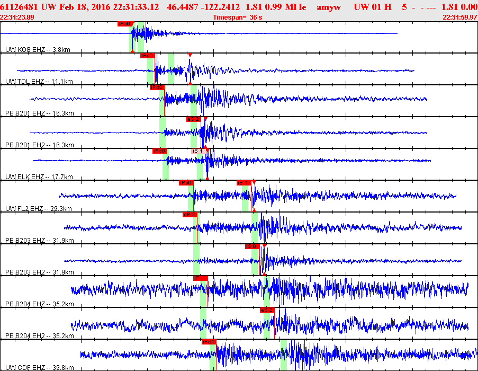Click the 'UW KOS EHZ -- 3.8km' label
Viewport: 478px width, 371px height.
coord(38,49)
